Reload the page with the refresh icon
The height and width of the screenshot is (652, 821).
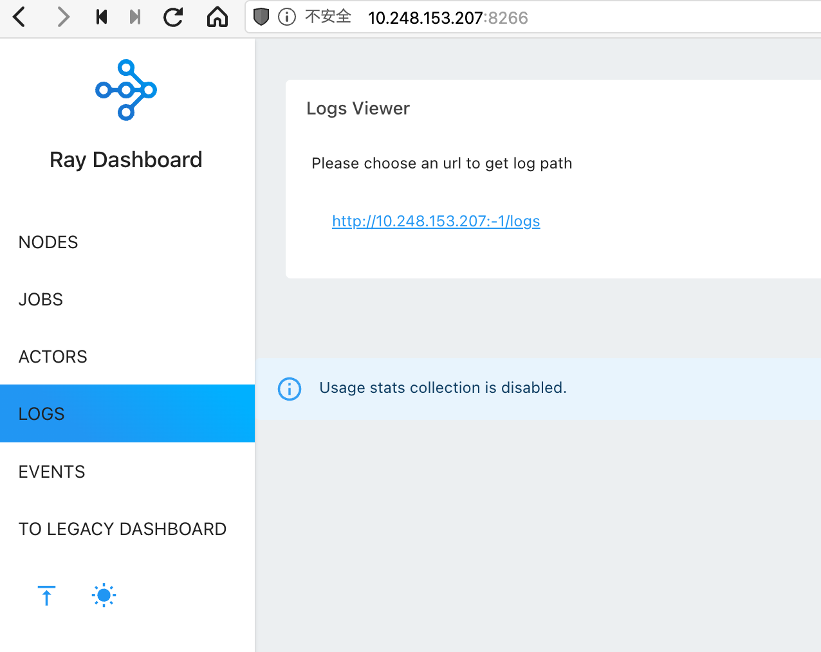tap(173, 17)
